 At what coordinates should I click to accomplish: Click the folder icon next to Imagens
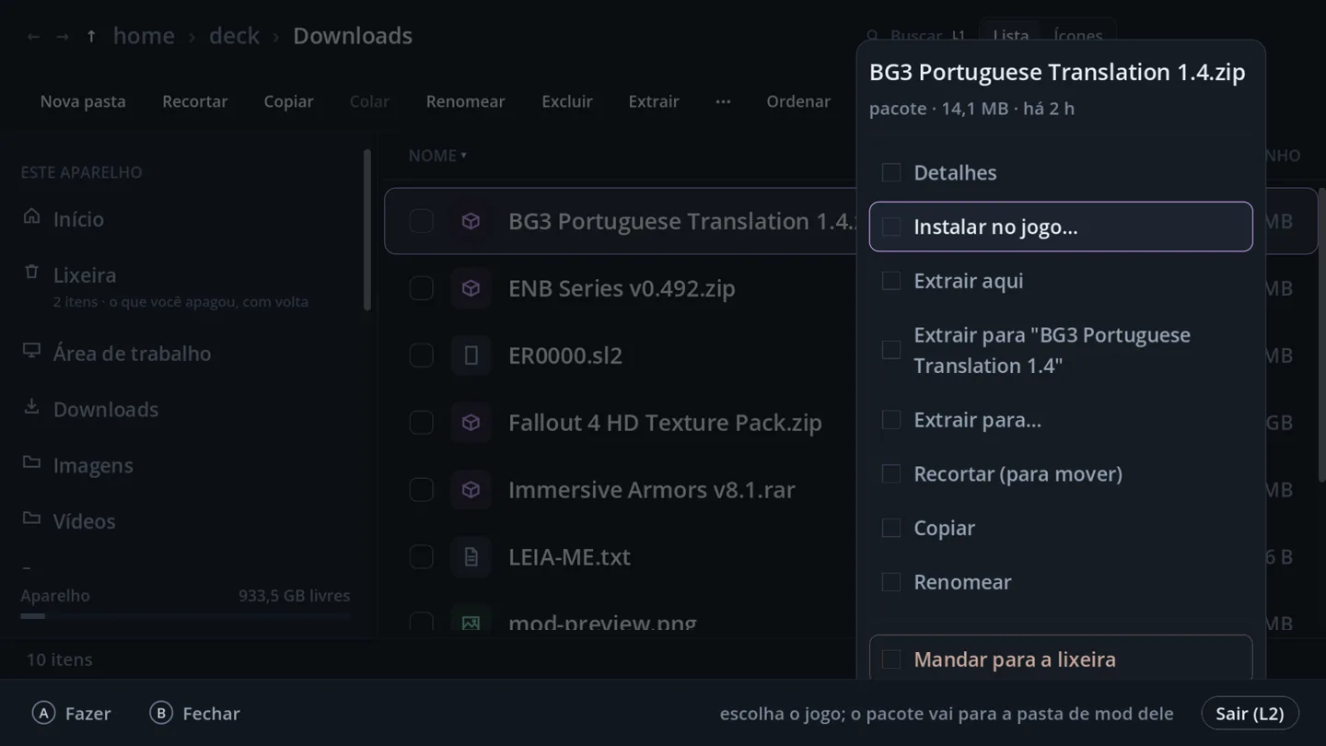point(32,463)
